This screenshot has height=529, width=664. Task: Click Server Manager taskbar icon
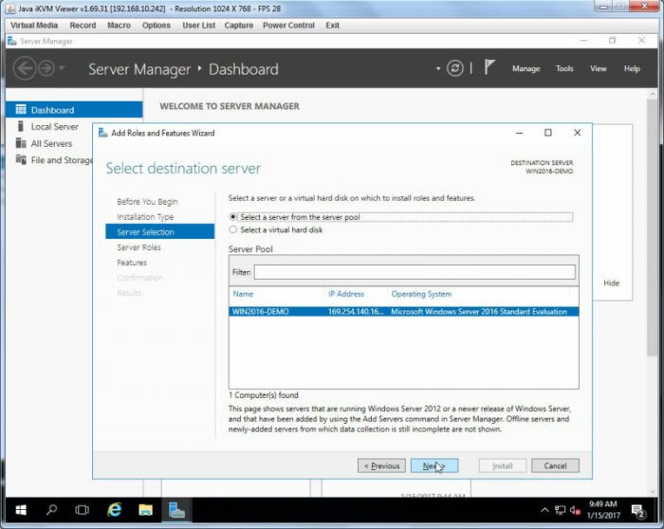(176, 510)
